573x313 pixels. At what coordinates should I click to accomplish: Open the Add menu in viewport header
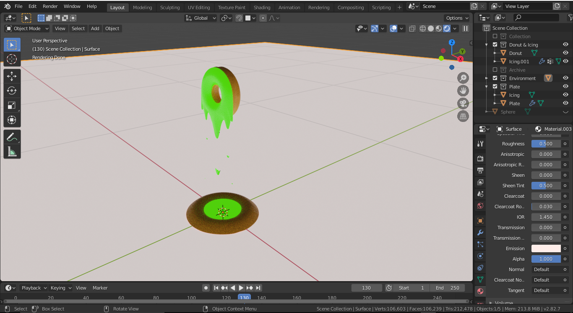[95, 28]
